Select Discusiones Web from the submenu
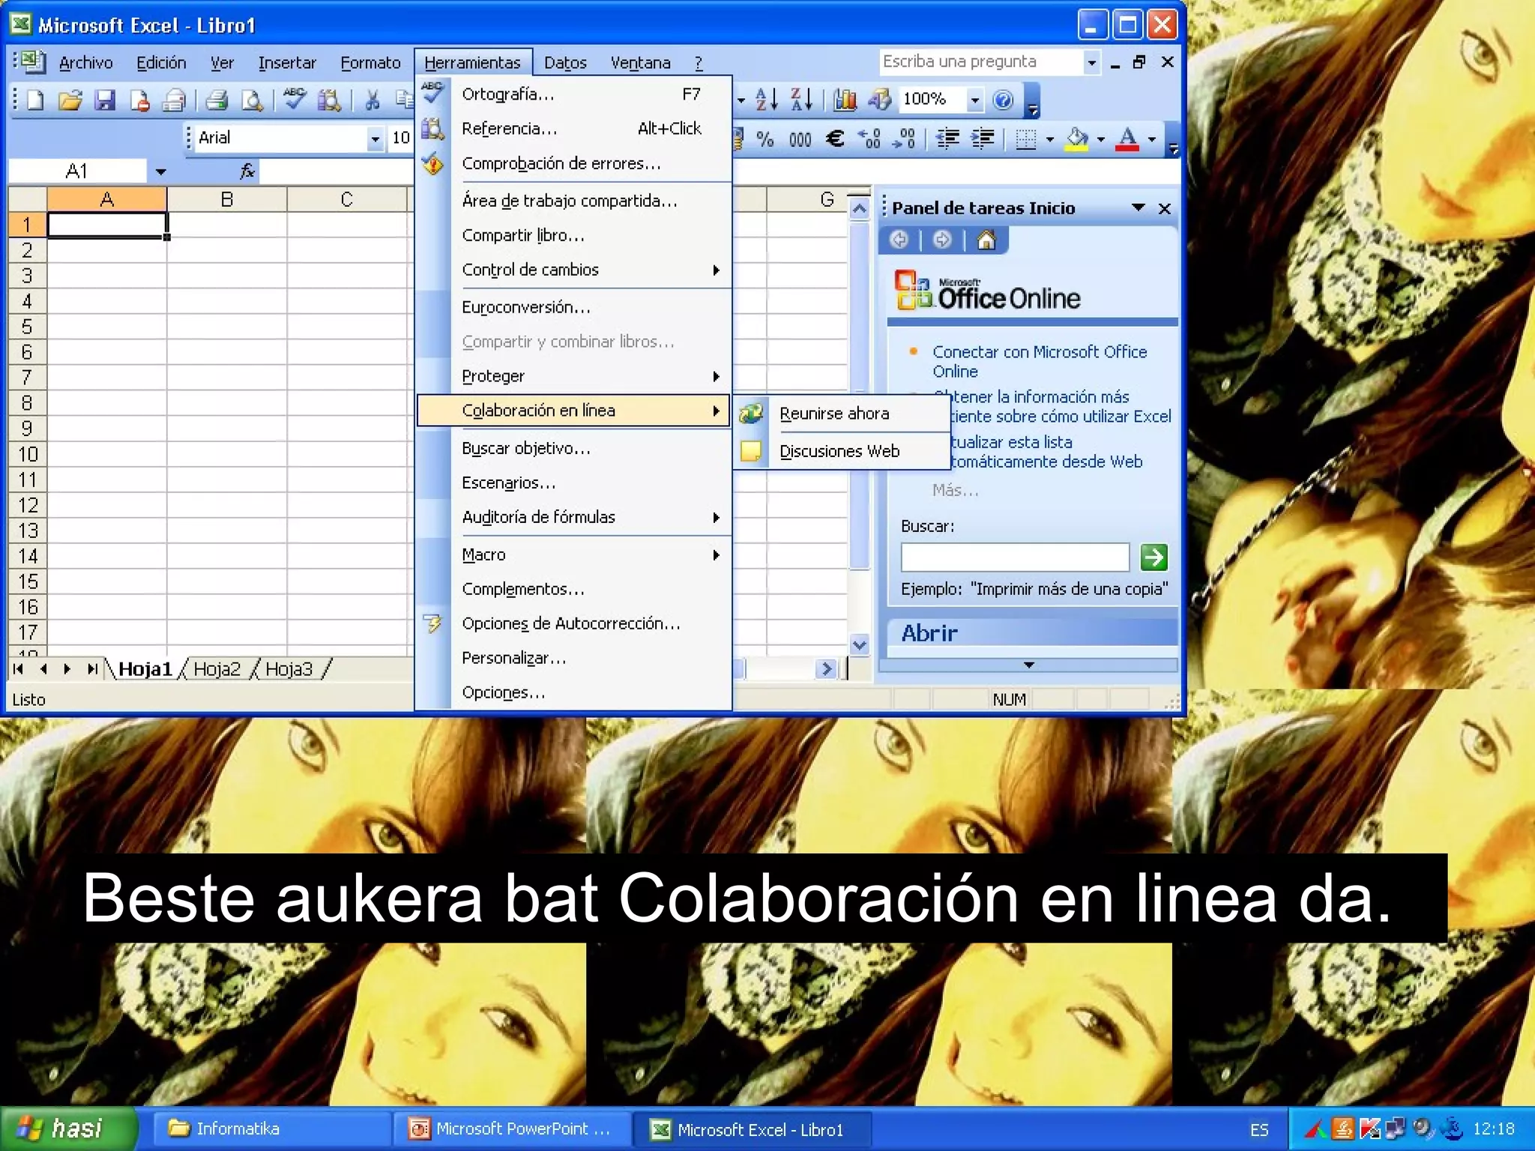 (841, 451)
